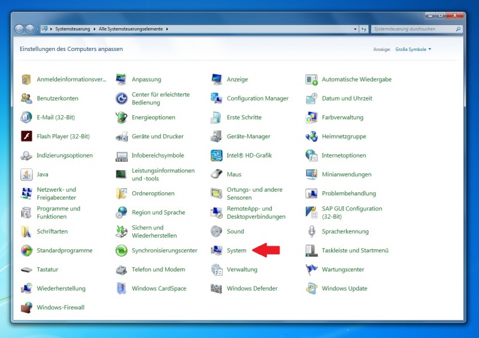The height and width of the screenshot is (338, 479).
Task: Open the Java control panel icon
Action: 26,174
